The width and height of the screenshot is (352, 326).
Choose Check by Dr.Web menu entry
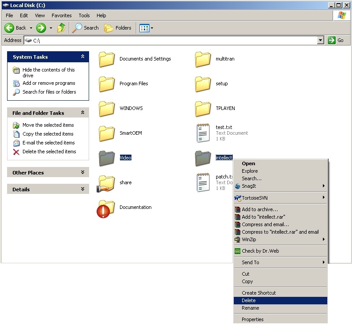pyautogui.click(x=260, y=251)
